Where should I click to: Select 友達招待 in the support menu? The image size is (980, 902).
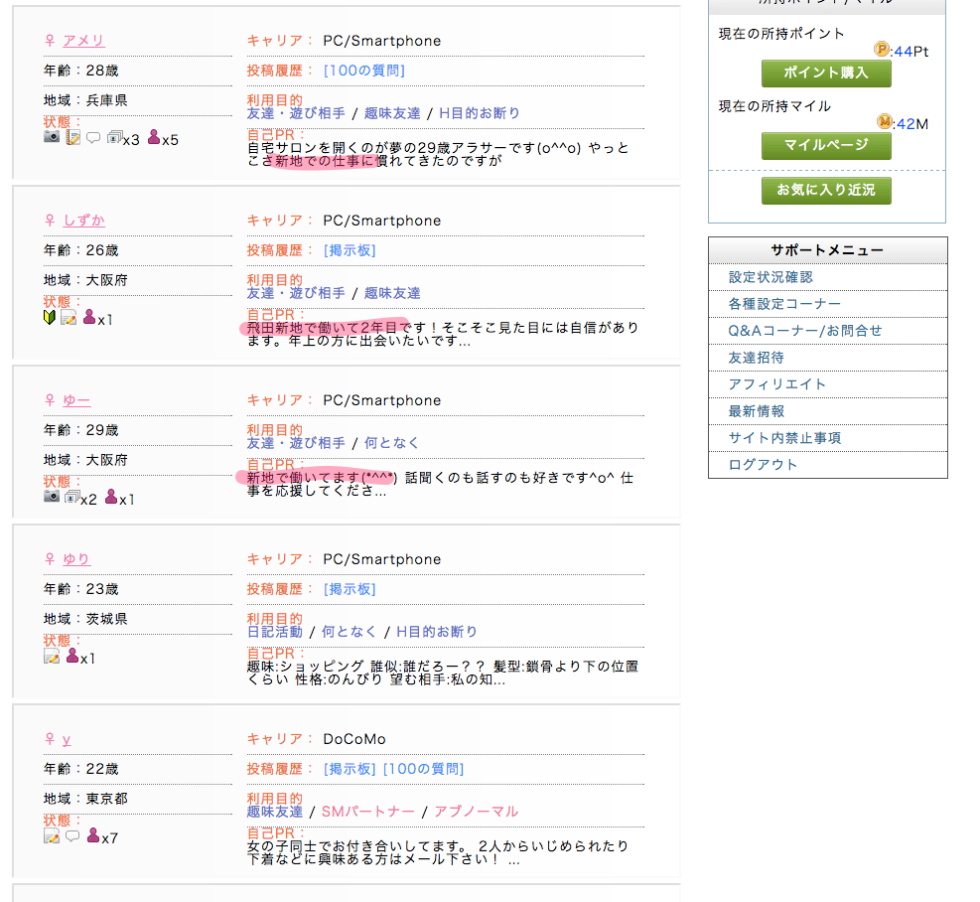[756, 358]
